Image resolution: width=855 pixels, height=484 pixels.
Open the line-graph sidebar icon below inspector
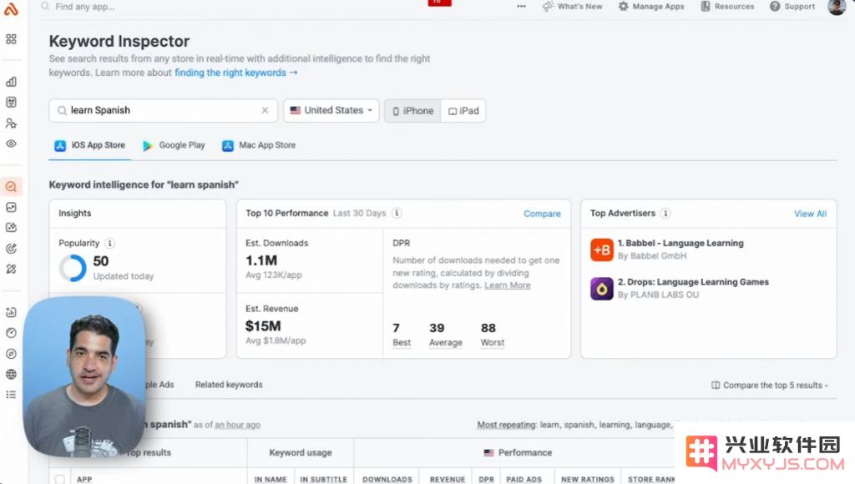11,207
